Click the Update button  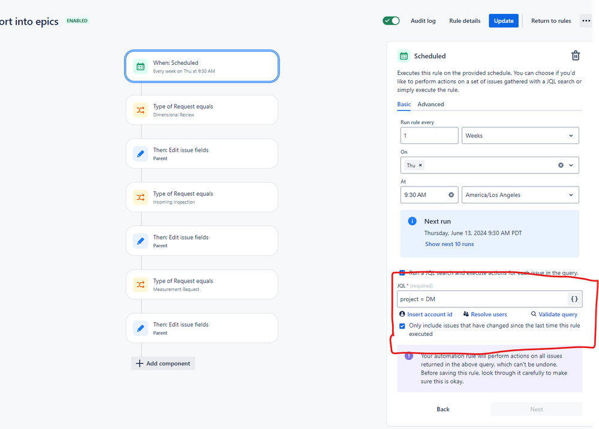click(x=504, y=20)
